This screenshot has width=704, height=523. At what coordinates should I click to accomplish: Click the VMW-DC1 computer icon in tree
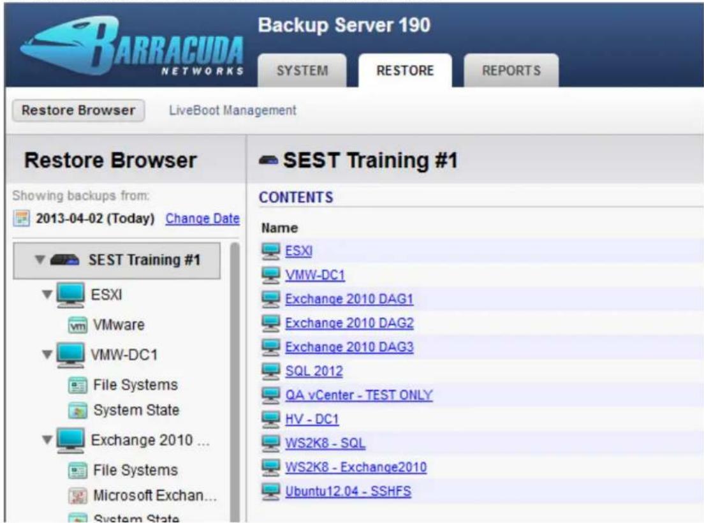[x=71, y=355]
